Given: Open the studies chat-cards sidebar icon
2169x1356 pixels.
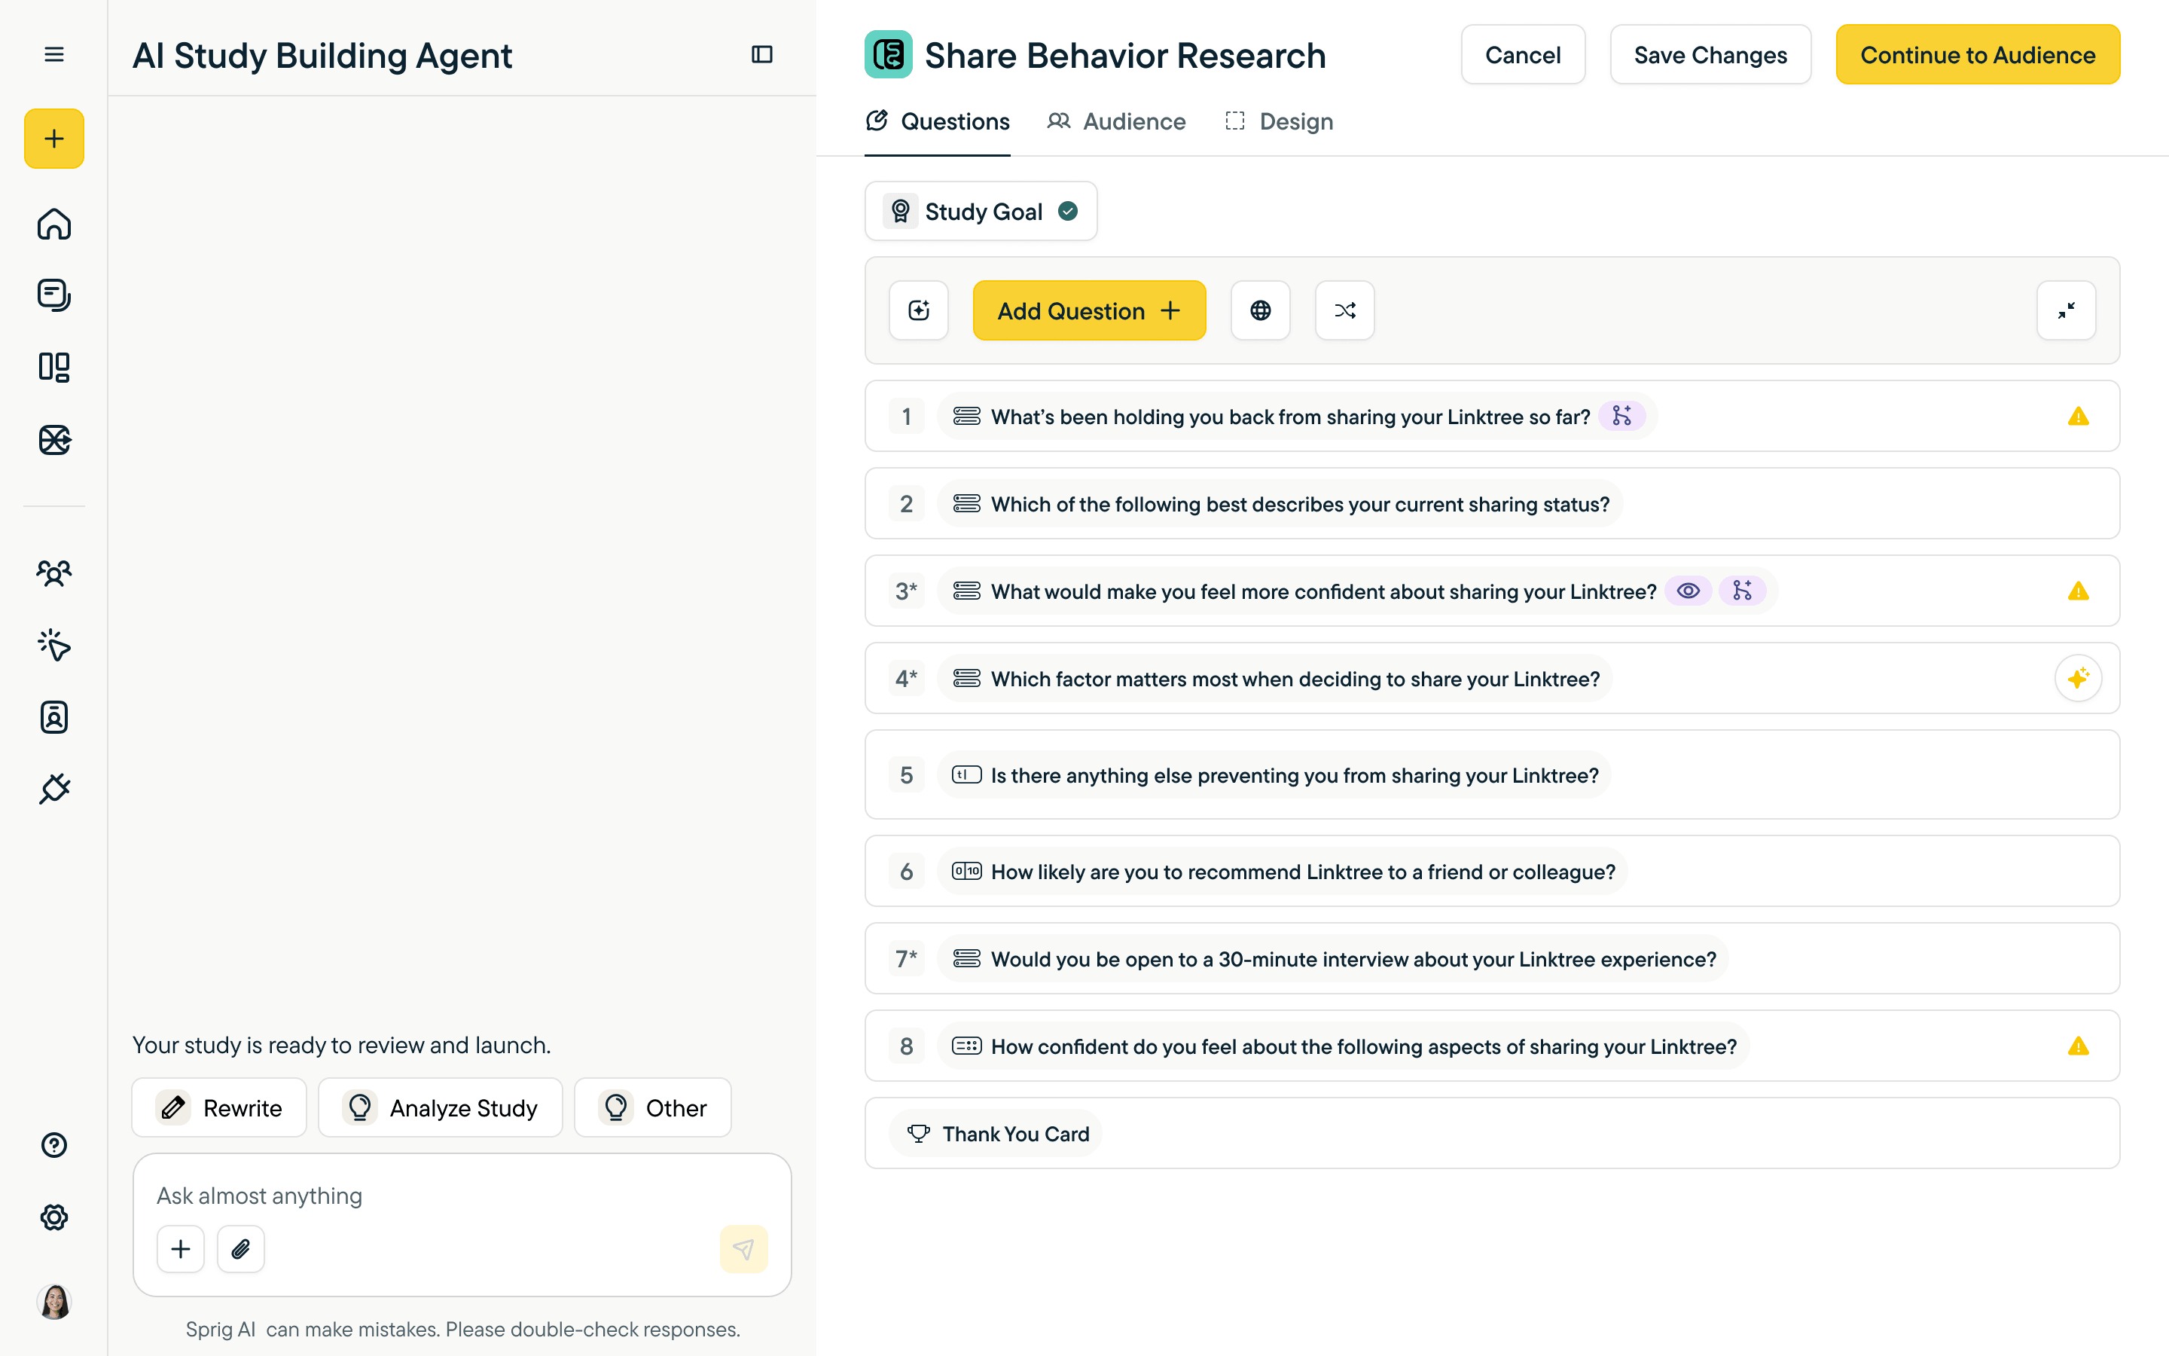Looking at the screenshot, I should (x=53, y=295).
